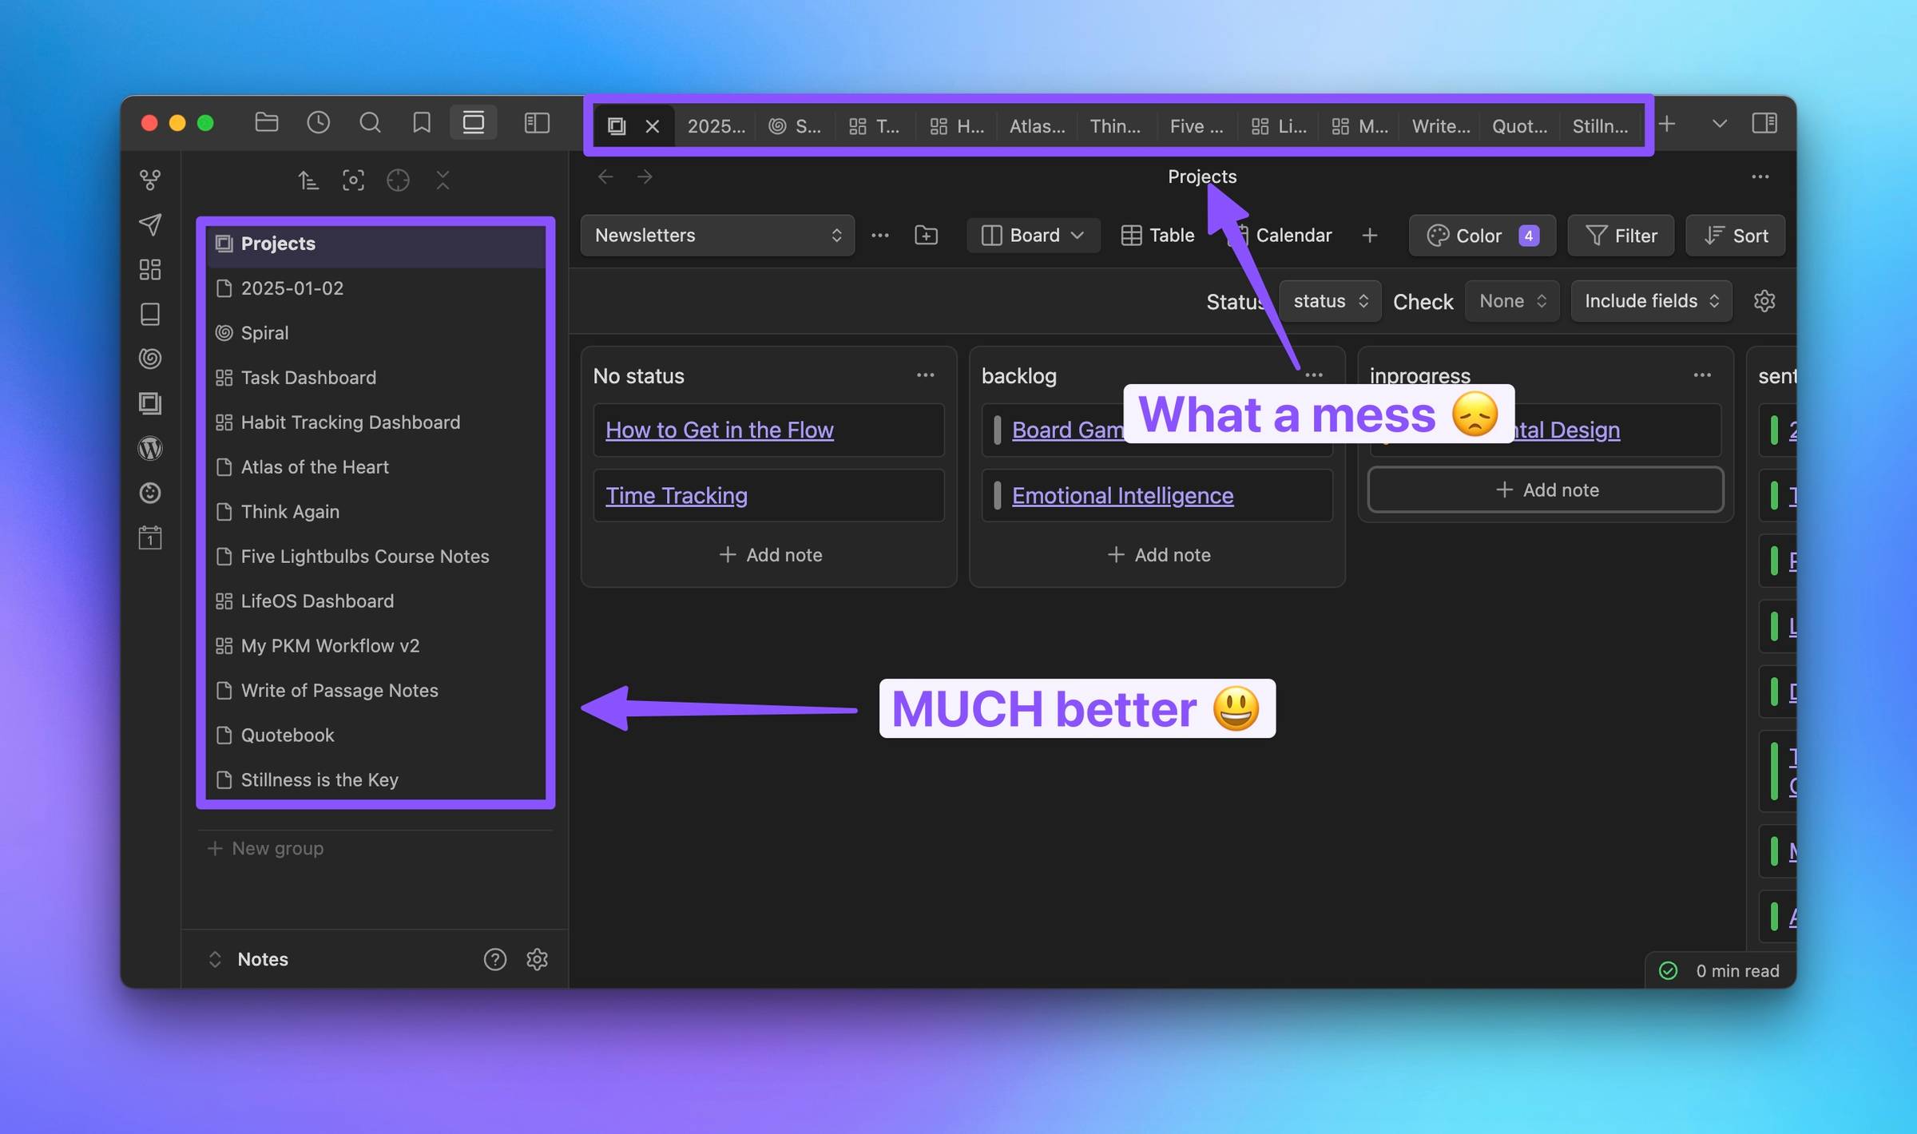Viewport: 1917px width, 1134px height.
Task: Toggle the right sidebar panel icon
Action: point(1764,124)
